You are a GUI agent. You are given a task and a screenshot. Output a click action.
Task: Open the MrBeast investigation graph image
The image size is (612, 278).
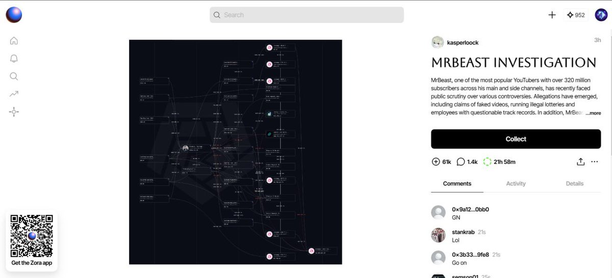click(x=235, y=152)
